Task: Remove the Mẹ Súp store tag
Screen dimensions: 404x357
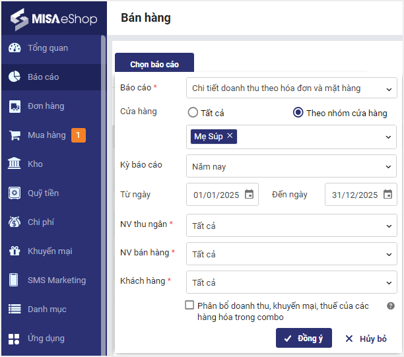Action: (x=230, y=136)
